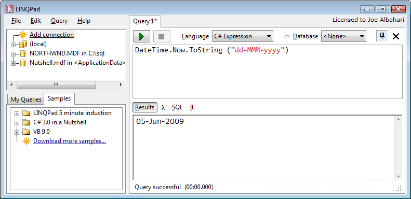Click the resize grip in the status bar
The height and width of the screenshot is (199, 411).
pyautogui.click(x=399, y=188)
